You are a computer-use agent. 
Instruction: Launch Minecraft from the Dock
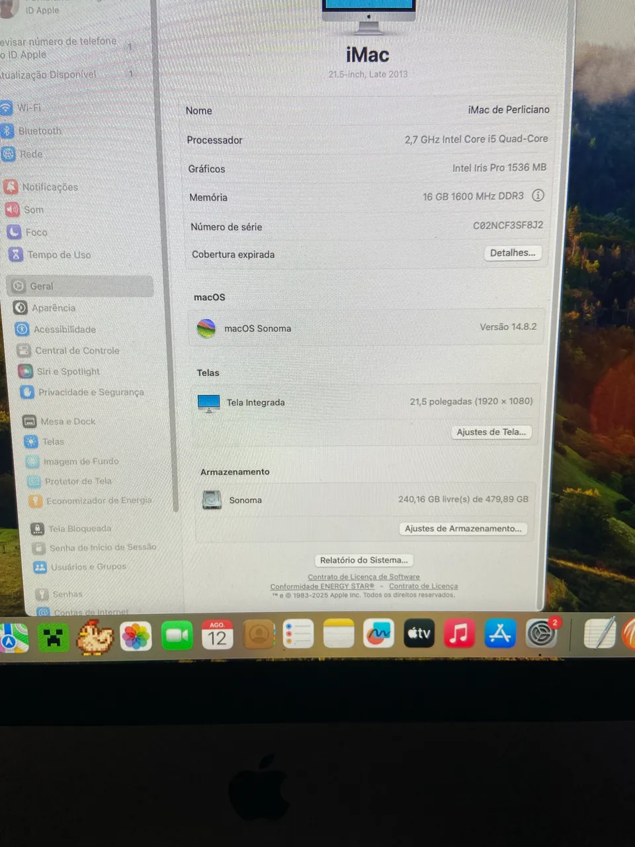53,637
